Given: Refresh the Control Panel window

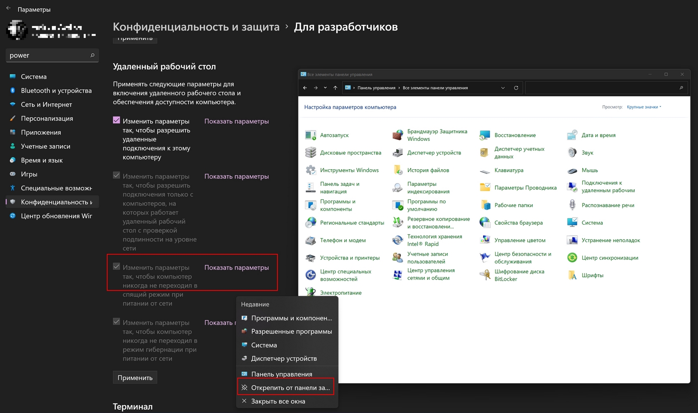Looking at the screenshot, I should pos(516,88).
